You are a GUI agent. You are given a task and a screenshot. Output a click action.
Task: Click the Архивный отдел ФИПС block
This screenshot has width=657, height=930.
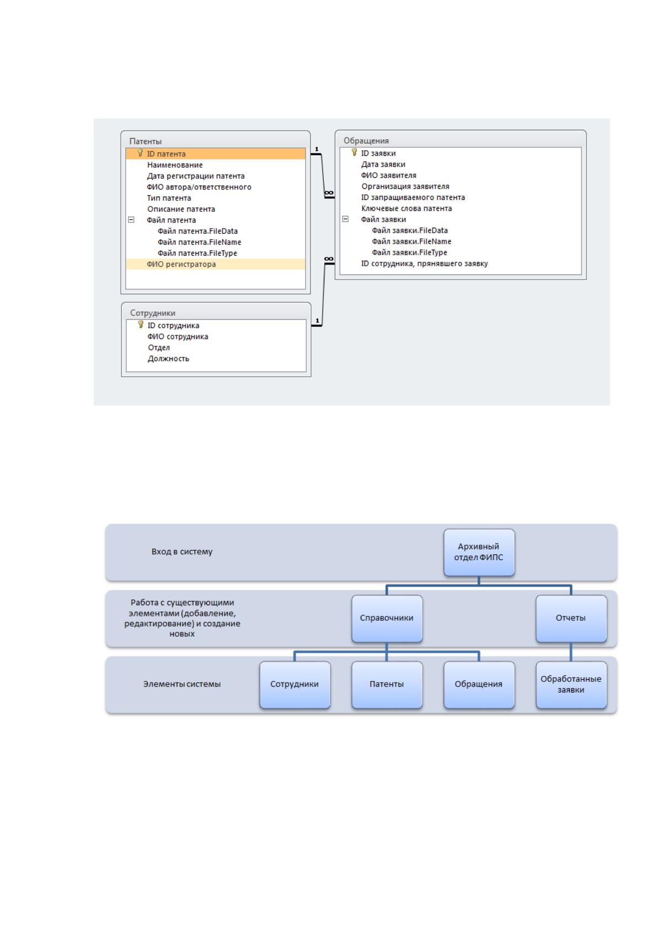479,552
